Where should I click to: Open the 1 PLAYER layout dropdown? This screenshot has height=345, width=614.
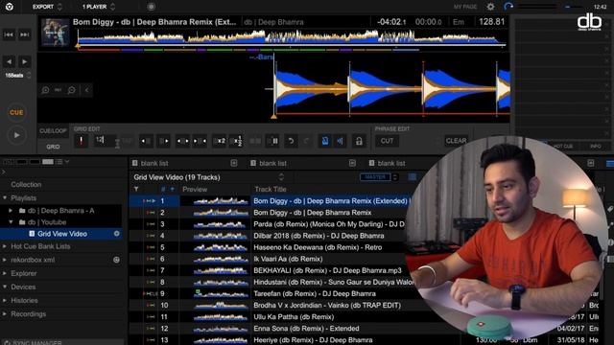coord(98,7)
